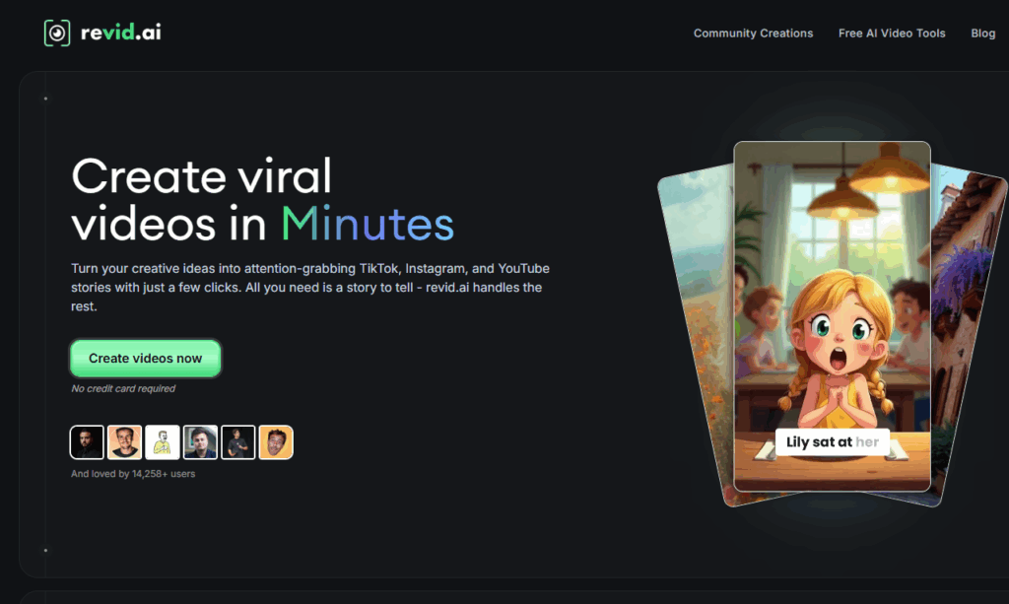Click the 'Create viral' headline line
Screen dimensions: 1009x604
click(x=201, y=176)
